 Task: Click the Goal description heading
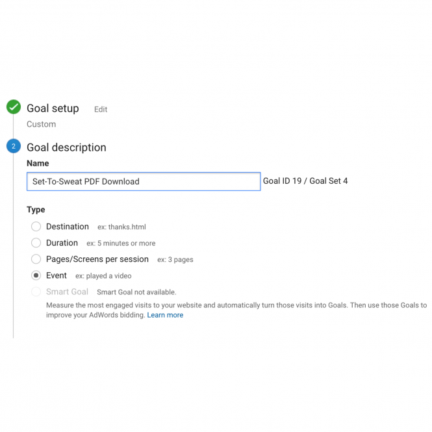[x=66, y=147]
